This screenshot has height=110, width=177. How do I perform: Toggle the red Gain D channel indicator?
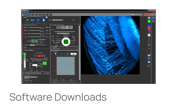pos(23,37)
